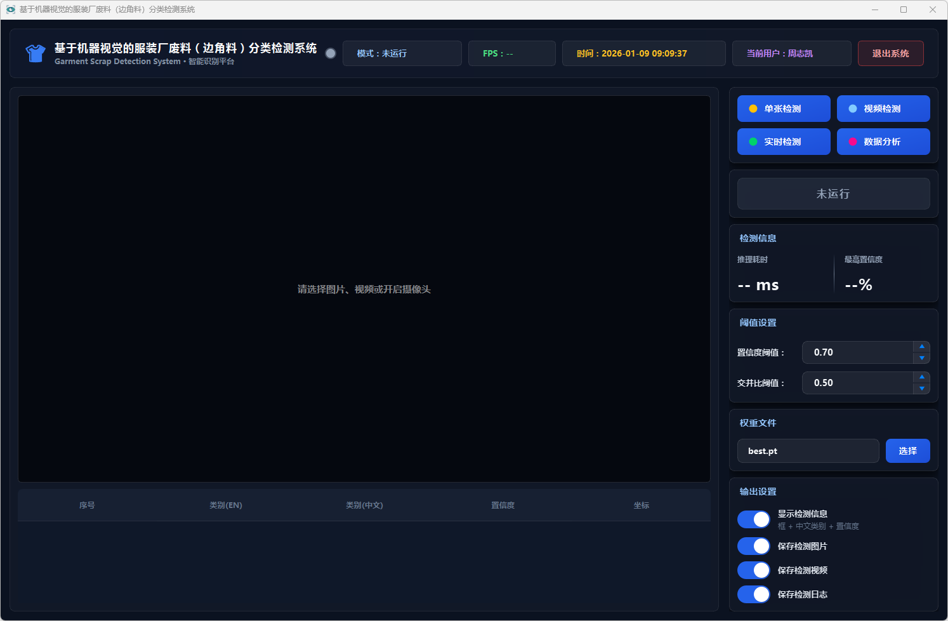948x621 pixels.
Task: Increase confidence threshold with up arrow
Action: [921, 347]
